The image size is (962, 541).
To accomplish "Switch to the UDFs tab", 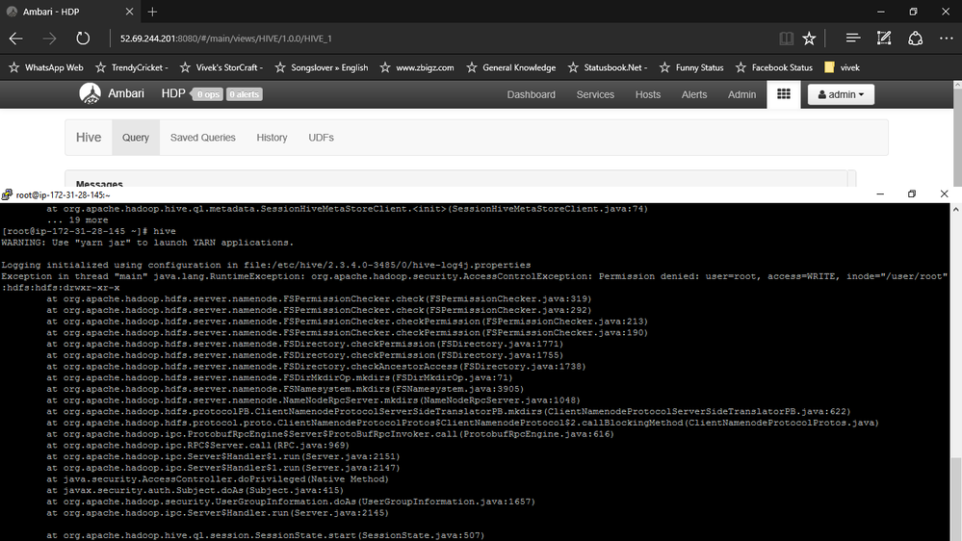I will point(321,138).
